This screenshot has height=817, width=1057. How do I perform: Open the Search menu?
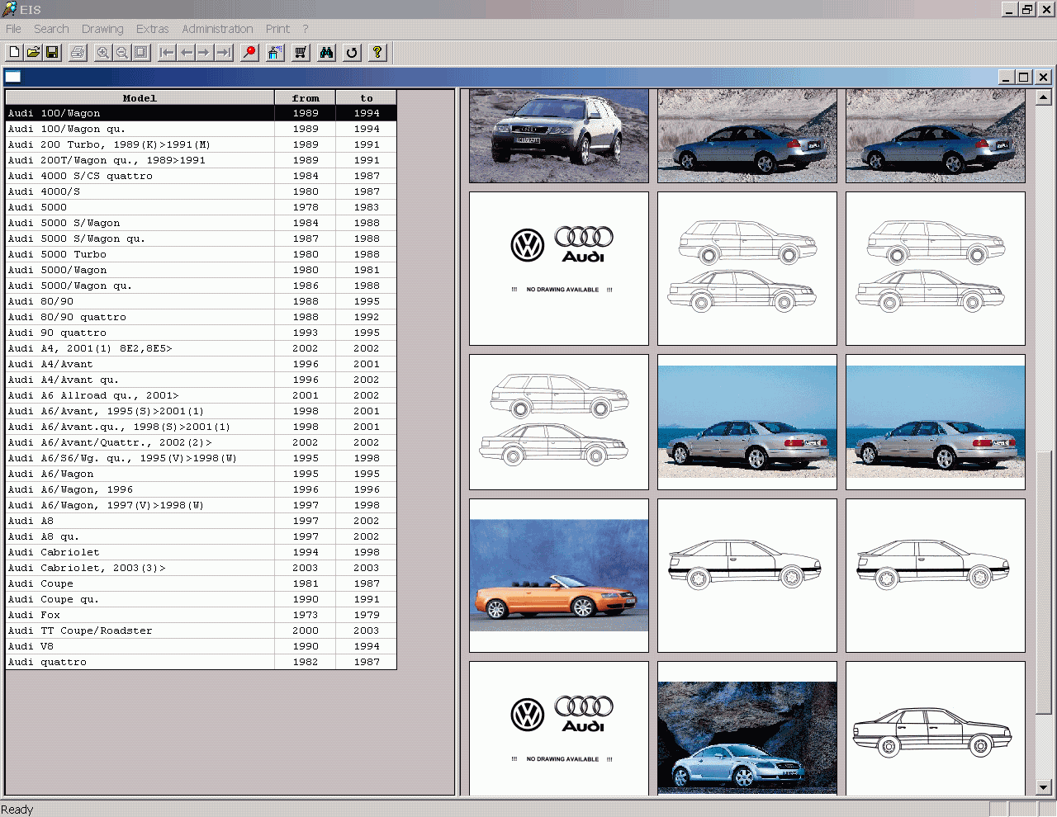tap(51, 29)
